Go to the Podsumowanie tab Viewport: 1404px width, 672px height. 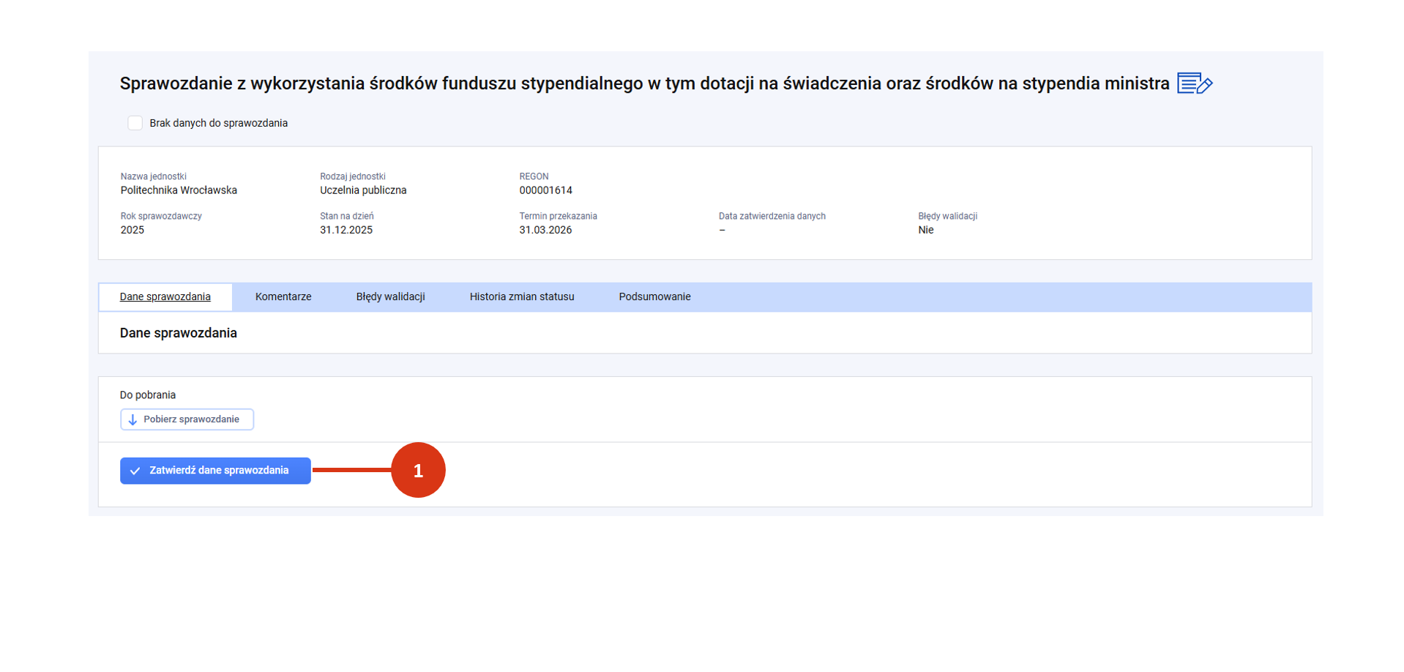coord(654,296)
